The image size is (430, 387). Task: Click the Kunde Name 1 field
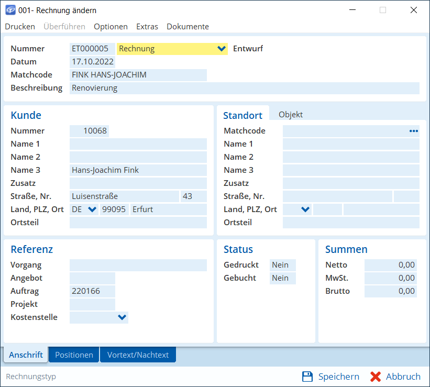[x=138, y=144]
